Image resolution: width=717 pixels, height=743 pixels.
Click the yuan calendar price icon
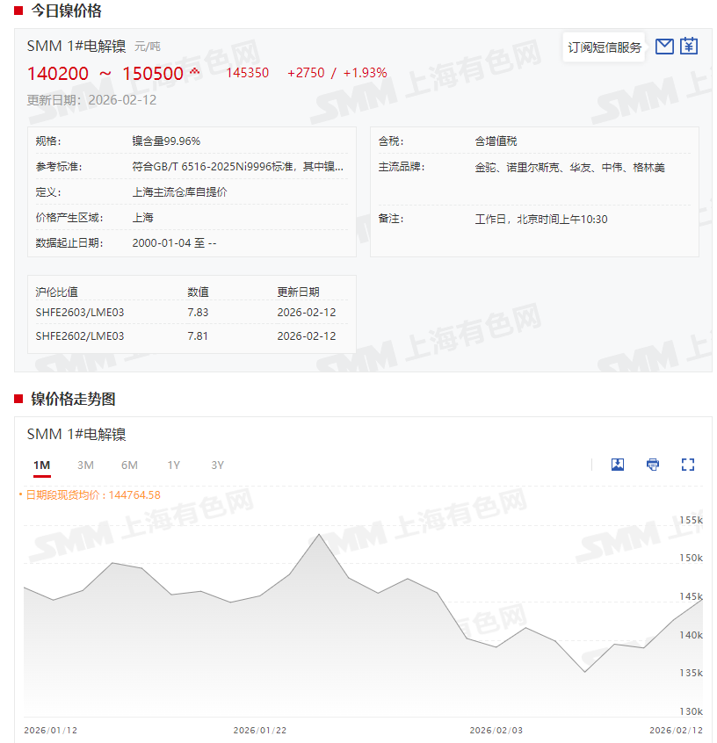689,47
